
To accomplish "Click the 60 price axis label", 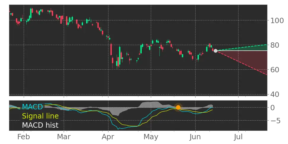I will pyautogui.click(x=275, y=70).
